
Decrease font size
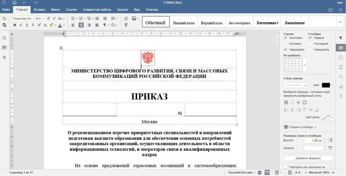pyautogui.click(x=54, y=18)
